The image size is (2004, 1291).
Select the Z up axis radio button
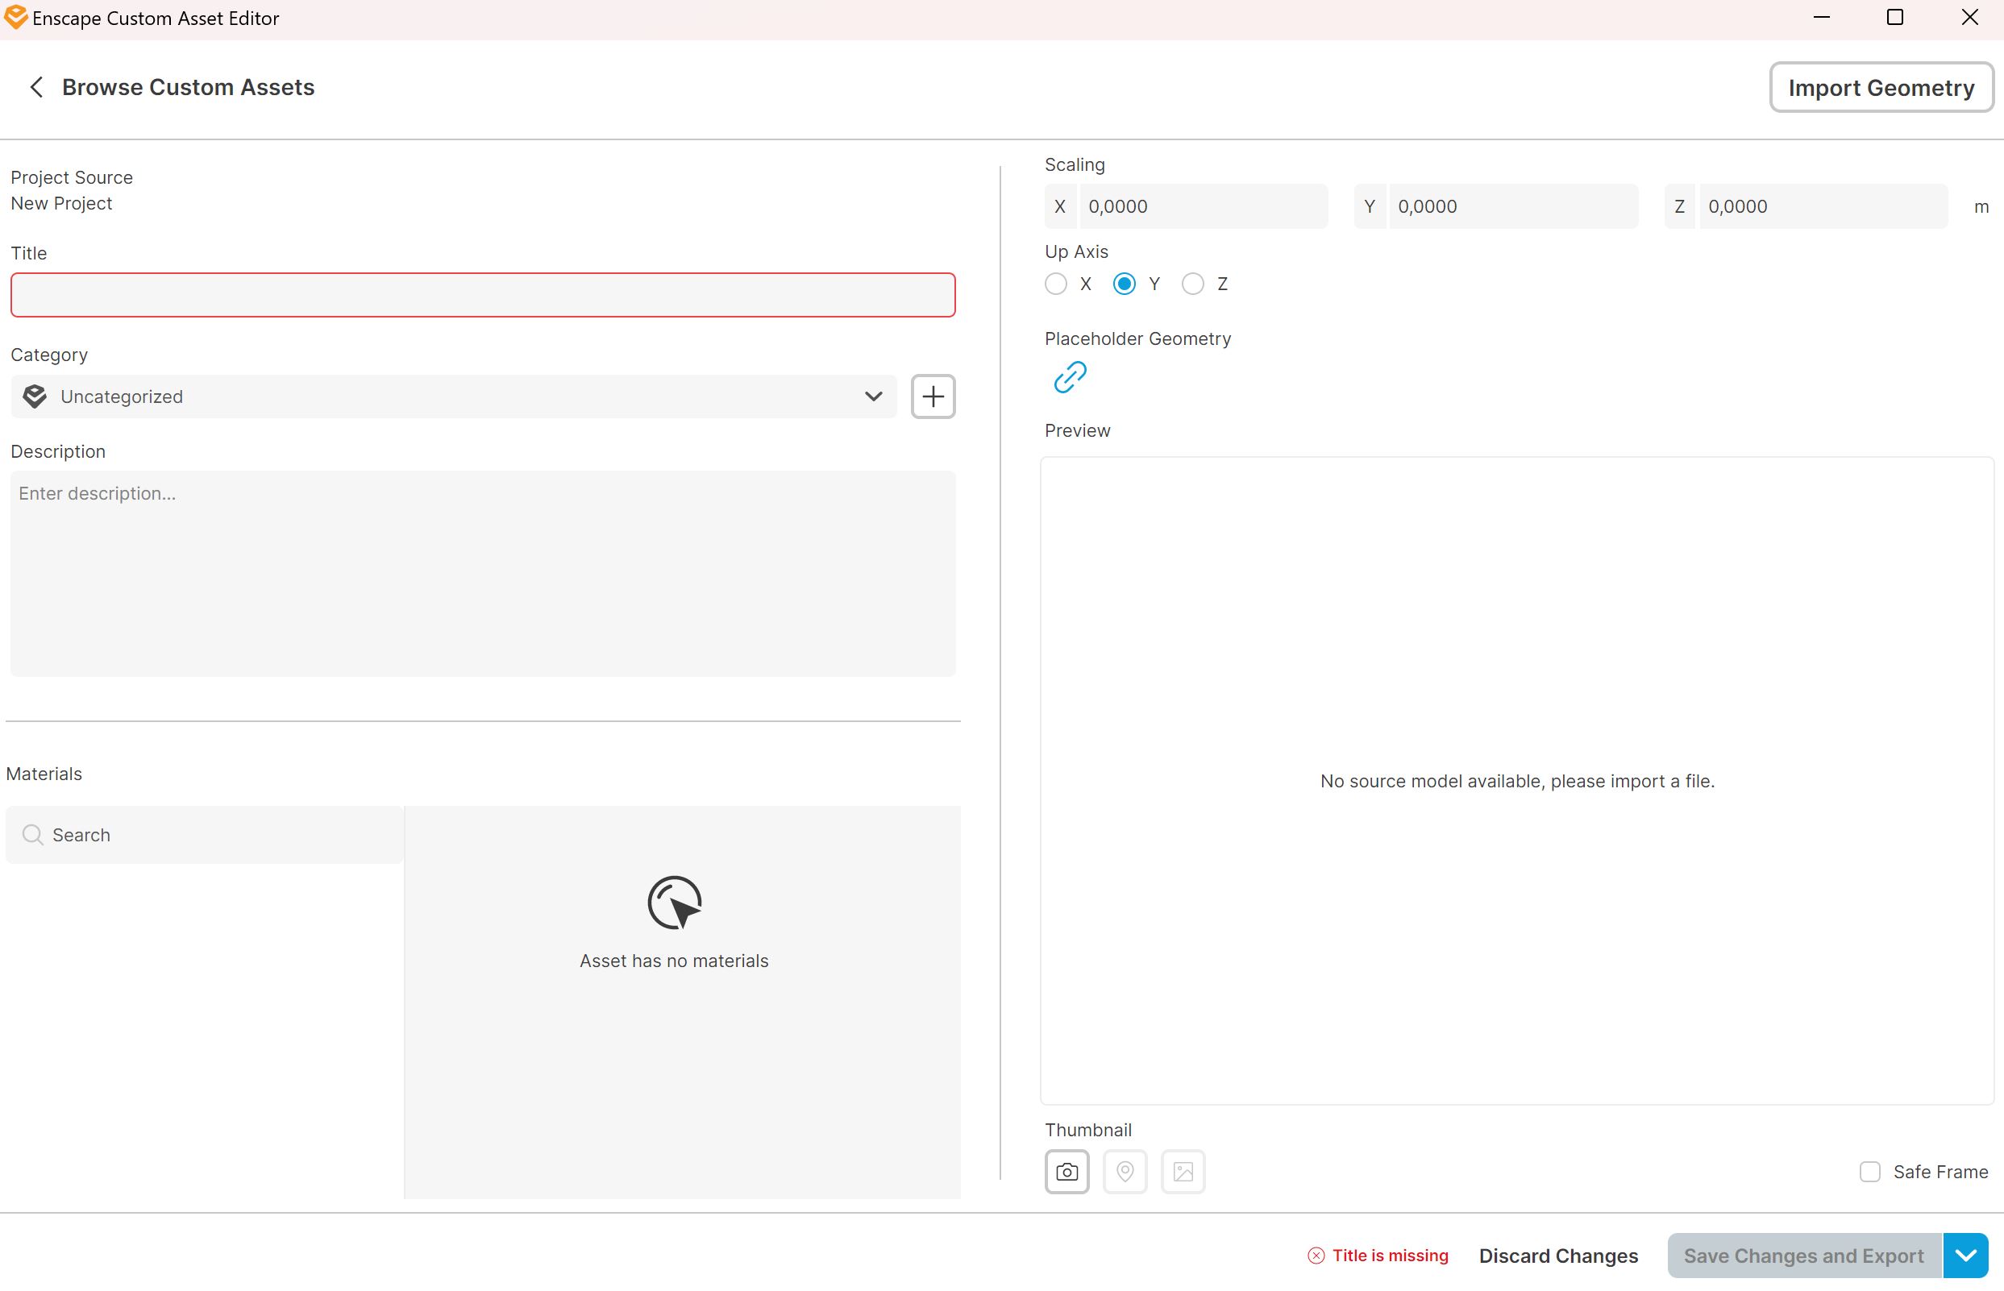coord(1192,284)
